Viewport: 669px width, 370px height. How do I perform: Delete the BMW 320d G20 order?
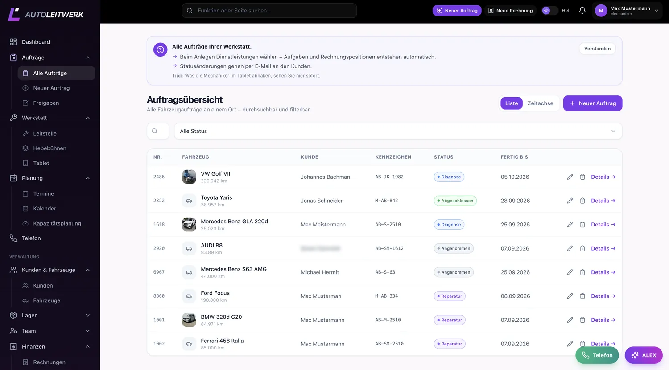(x=582, y=320)
